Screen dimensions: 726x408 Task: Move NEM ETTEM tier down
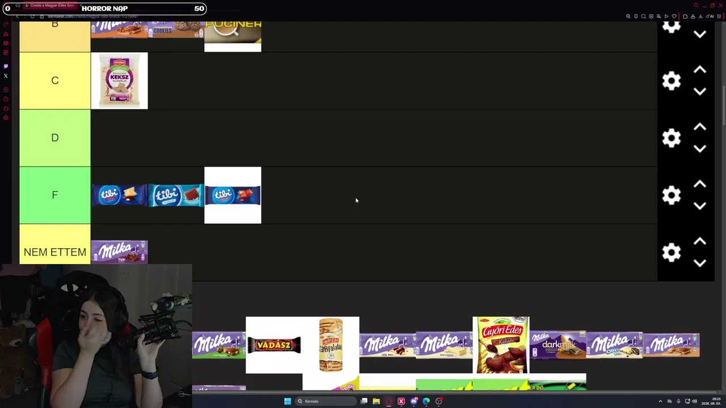pos(700,263)
